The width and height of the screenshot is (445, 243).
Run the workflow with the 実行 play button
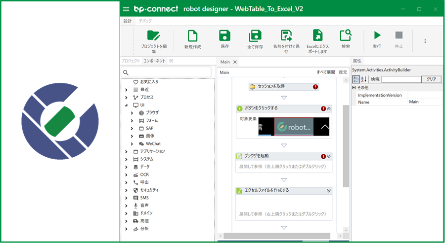[x=377, y=35]
